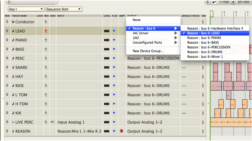
Task: Toggle record-enable on the HAT track
Action: coord(46,76)
